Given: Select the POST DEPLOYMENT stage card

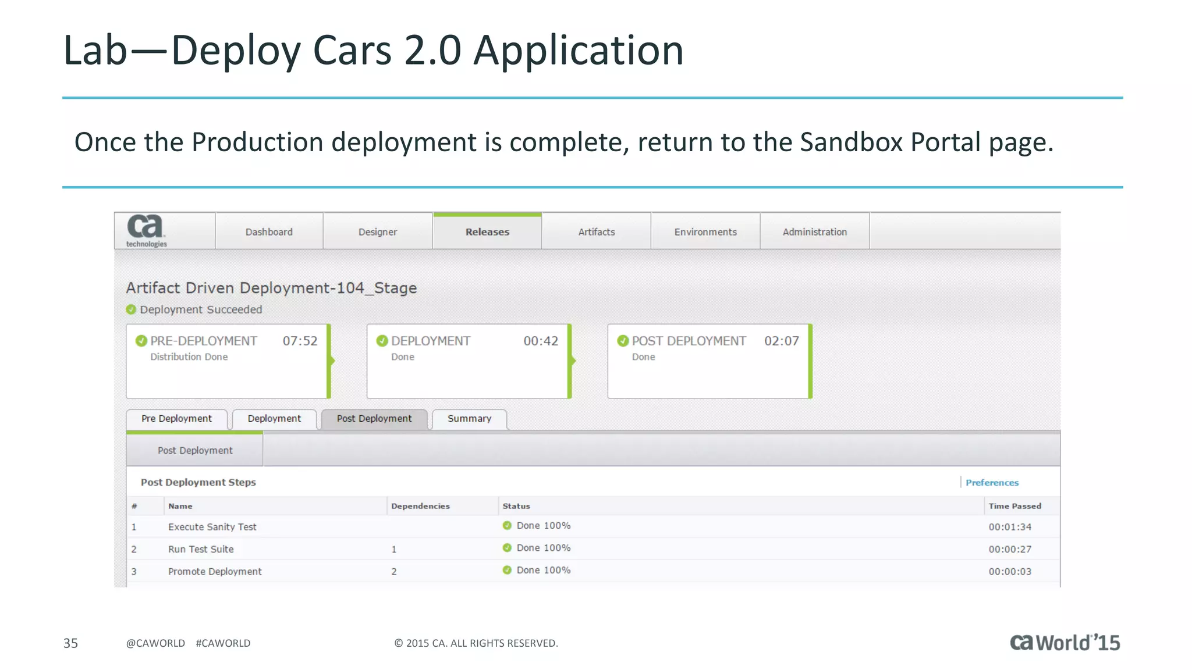Looking at the screenshot, I should tap(709, 361).
